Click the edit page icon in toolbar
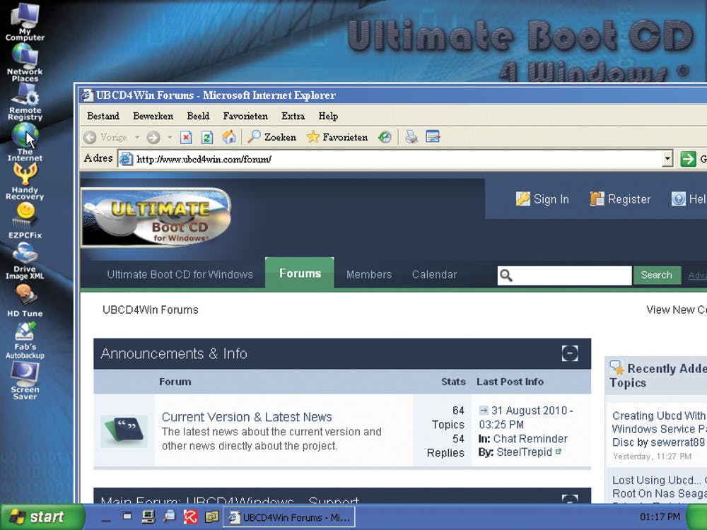707x530 pixels. tap(433, 136)
